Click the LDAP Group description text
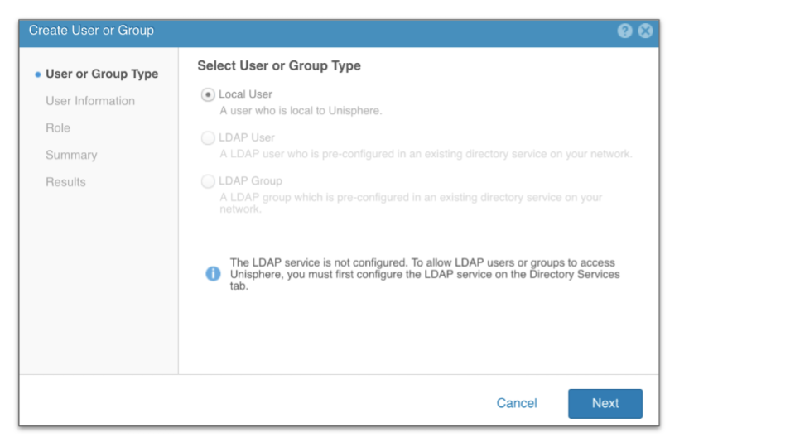Screen dimensions: 795x447 411,204
